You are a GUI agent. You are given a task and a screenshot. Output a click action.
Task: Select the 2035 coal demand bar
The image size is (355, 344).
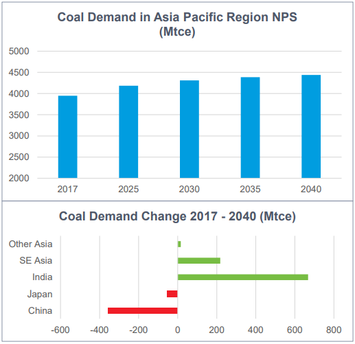250,128
